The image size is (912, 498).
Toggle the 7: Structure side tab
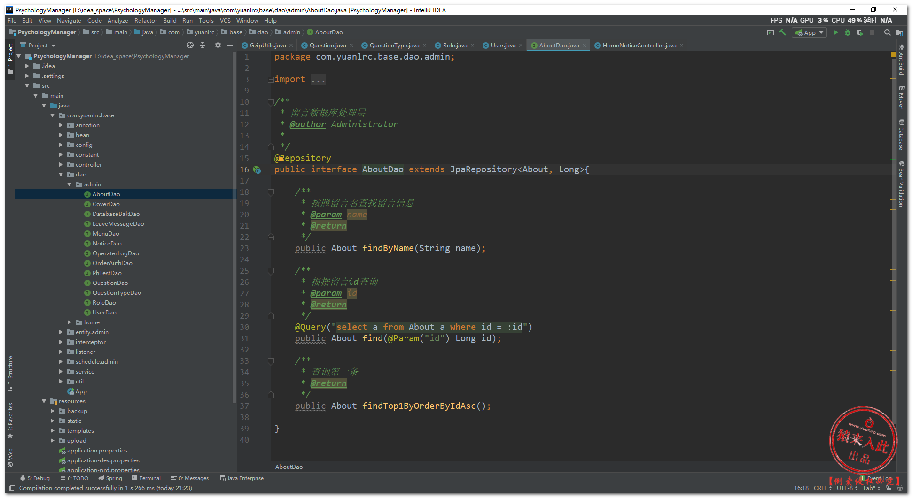coord(10,374)
